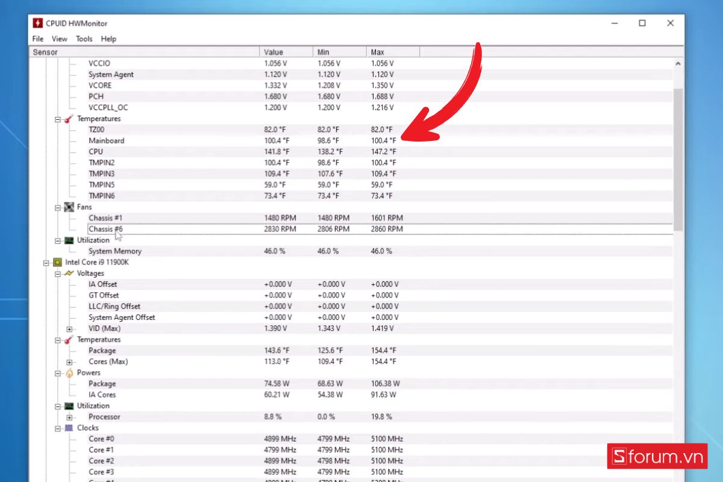Viewport: 723px width, 482px height.
Task: Expand the Cores (Max) entry
Action: point(69,362)
